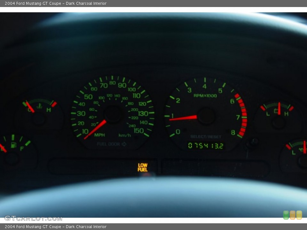This screenshot has height=230, width=307.
Task: Click the red tachometer needle
Action: point(183,118)
